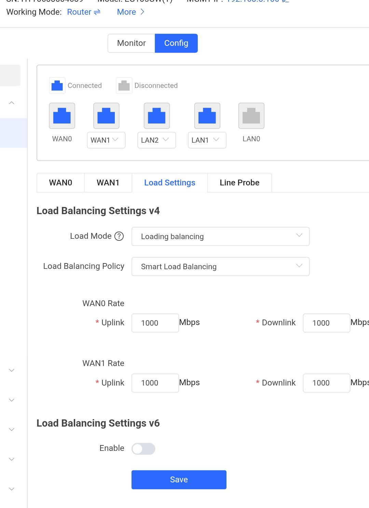Screen dimensions: 369x508
Task: Collapse the sidebar section with the upward chevron
Action: click(x=12, y=103)
